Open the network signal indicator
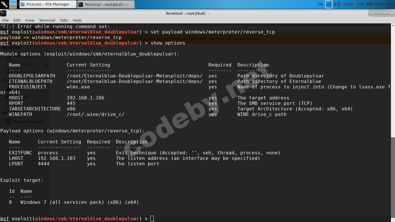The height and width of the screenshot is (222, 395). pos(329,4)
